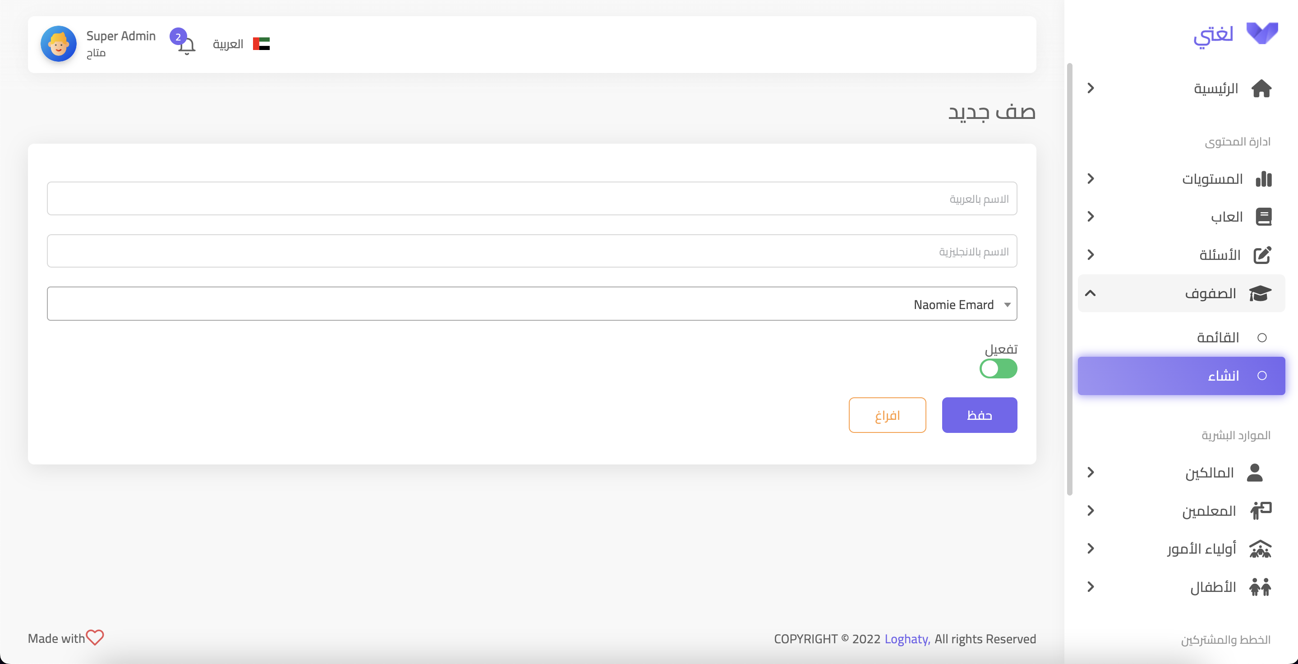Viewport: 1298px width, 664px height.
Task: Click the حفظ save button
Action: click(x=979, y=415)
